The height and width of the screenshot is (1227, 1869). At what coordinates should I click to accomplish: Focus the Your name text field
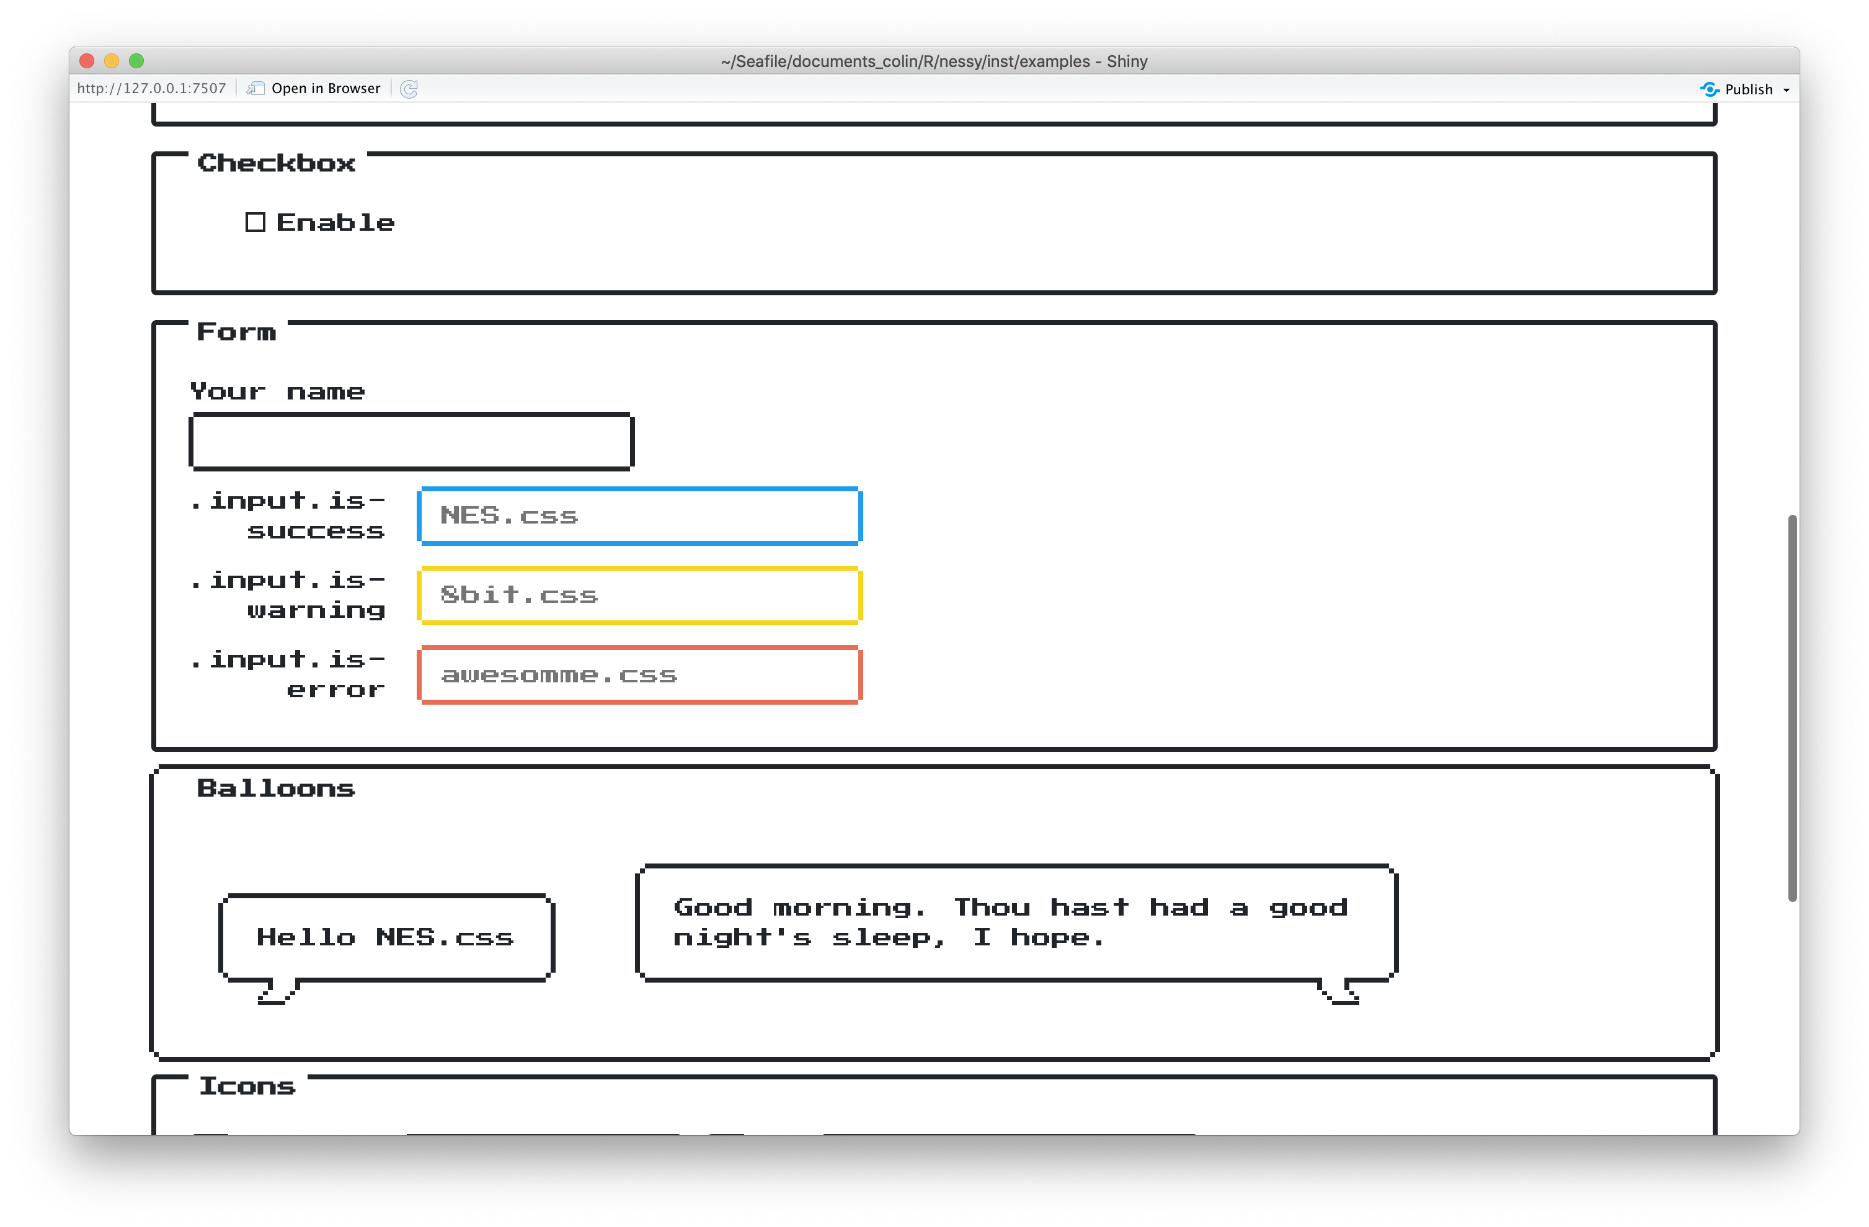tap(412, 442)
